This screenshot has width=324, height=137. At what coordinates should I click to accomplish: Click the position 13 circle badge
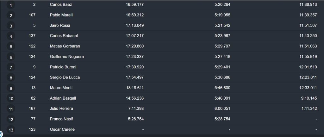coord(11,130)
